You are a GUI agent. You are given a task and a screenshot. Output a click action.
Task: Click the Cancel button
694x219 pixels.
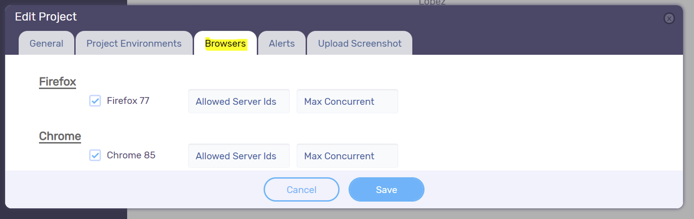302,190
